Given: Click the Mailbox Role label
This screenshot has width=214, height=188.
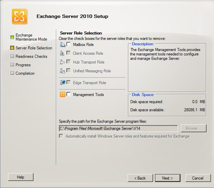Looking at the screenshot, I should [x=83, y=45].
